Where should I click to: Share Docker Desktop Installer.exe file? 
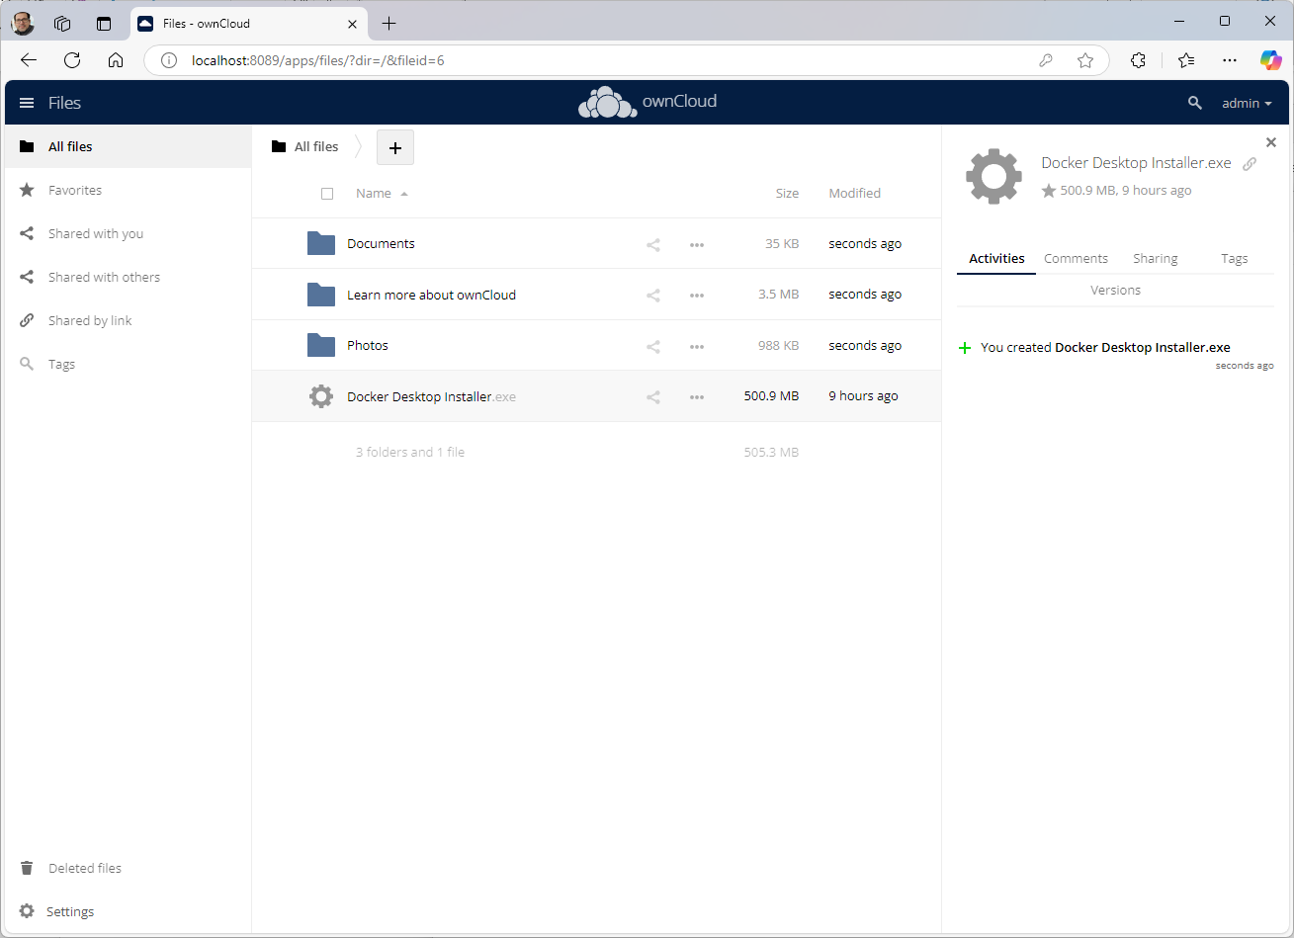tap(653, 396)
